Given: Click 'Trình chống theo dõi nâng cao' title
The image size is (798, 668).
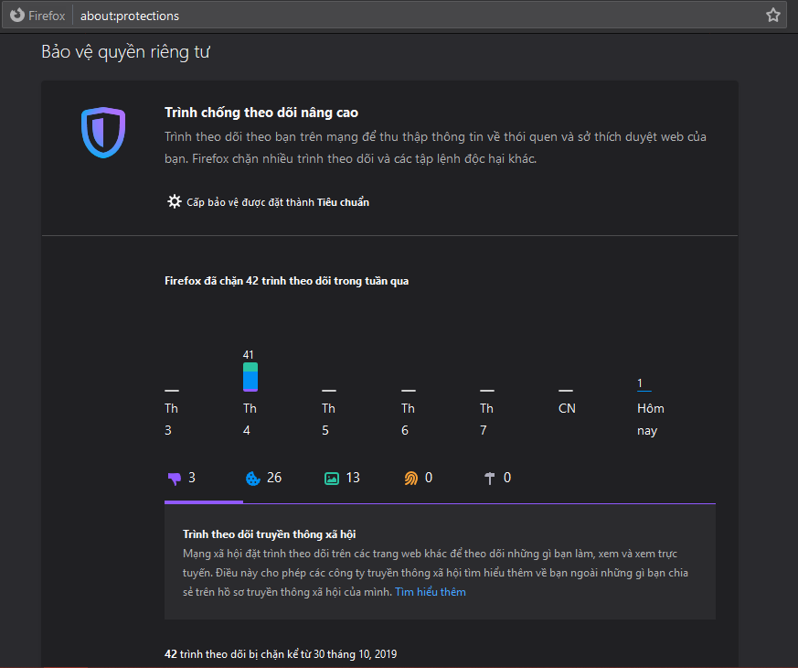Looking at the screenshot, I should (261, 113).
